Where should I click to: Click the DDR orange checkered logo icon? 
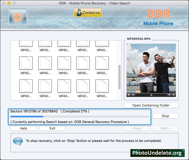pyautogui.click(x=18, y=17)
